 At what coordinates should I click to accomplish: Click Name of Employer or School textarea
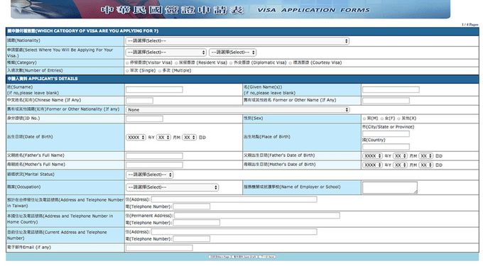(390, 187)
